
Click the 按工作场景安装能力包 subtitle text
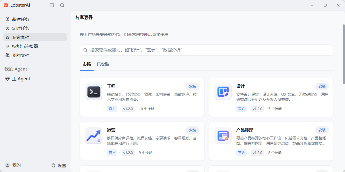pos(124,34)
